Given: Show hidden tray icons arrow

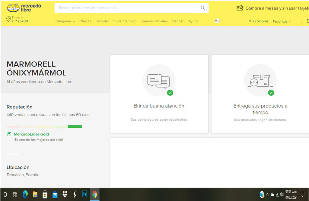Looking at the screenshot, I should pyautogui.click(x=267, y=194).
